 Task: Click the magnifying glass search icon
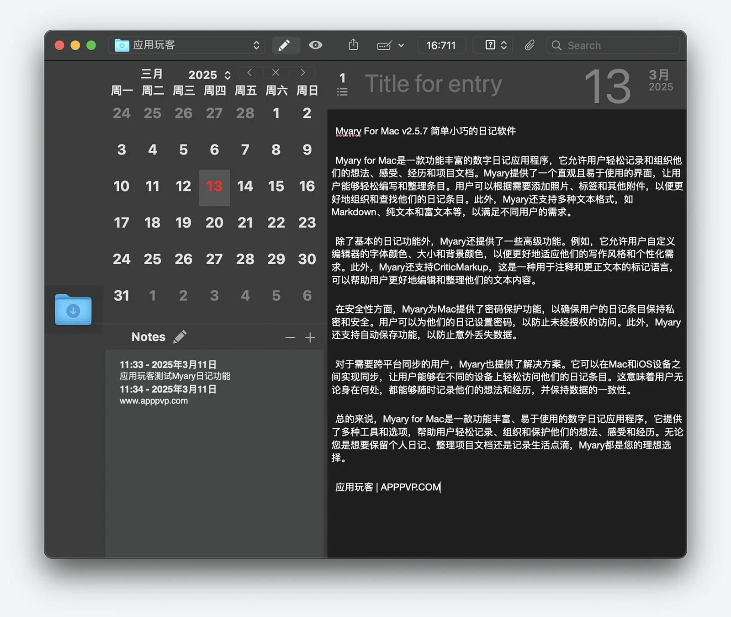(x=556, y=45)
